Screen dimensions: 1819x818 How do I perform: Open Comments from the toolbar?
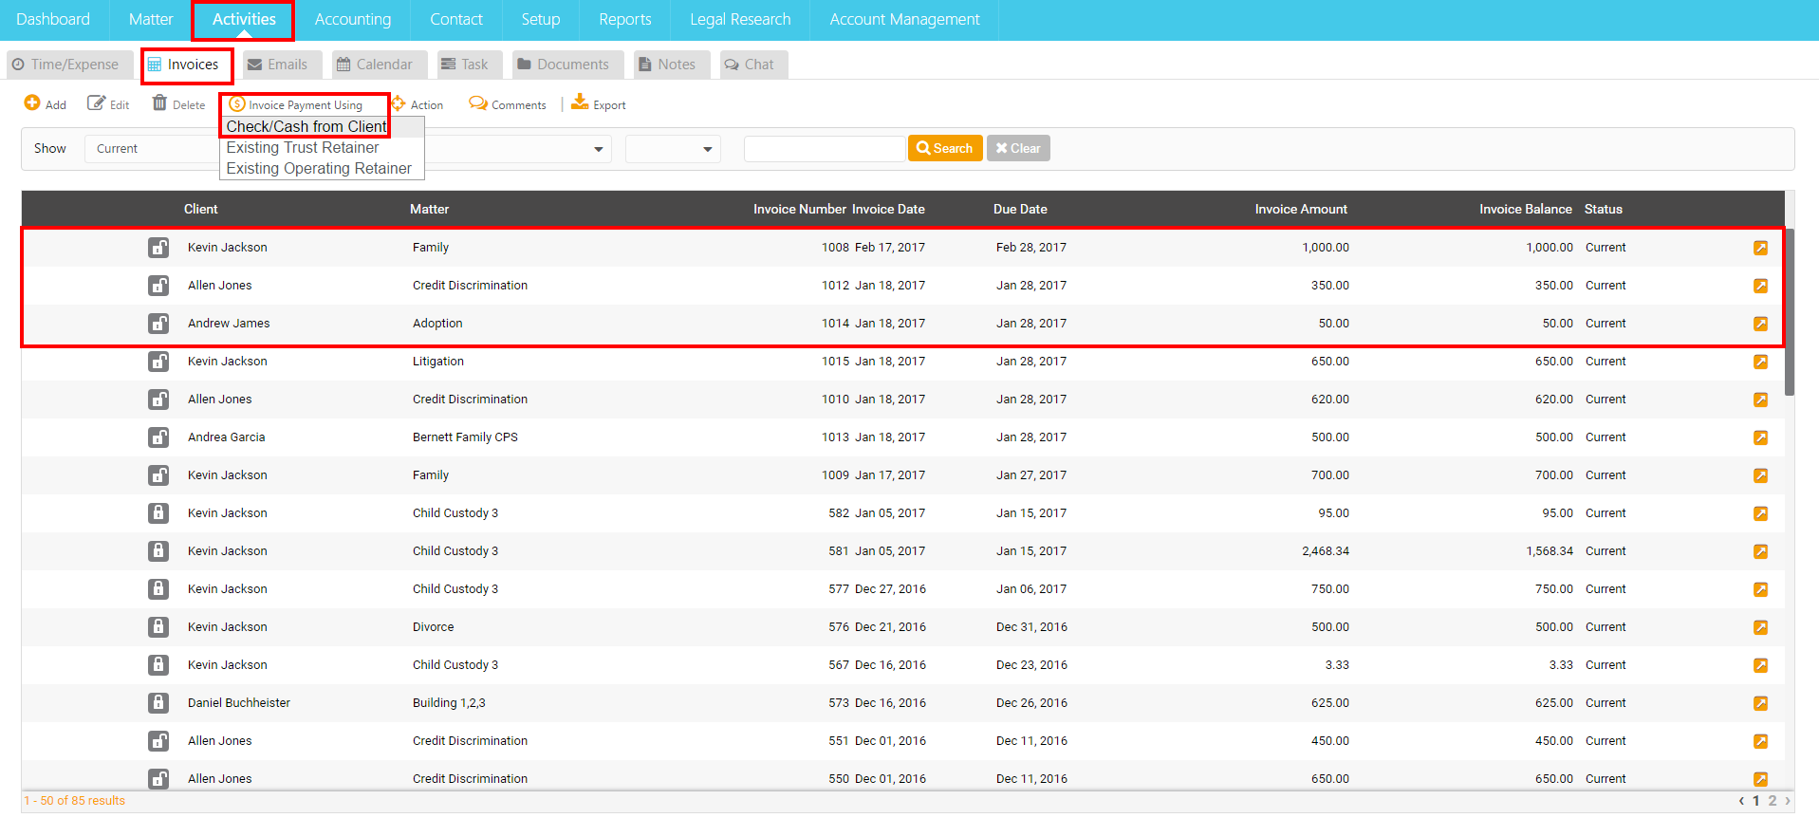508,104
